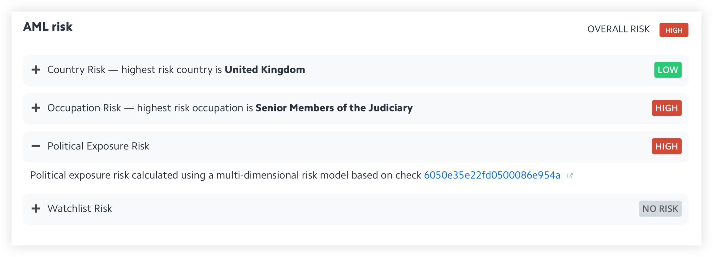This screenshot has height=257, width=713.
Task: Expand the Watchlist Risk plus icon
Action: pyautogui.click(x=36, y=209)
